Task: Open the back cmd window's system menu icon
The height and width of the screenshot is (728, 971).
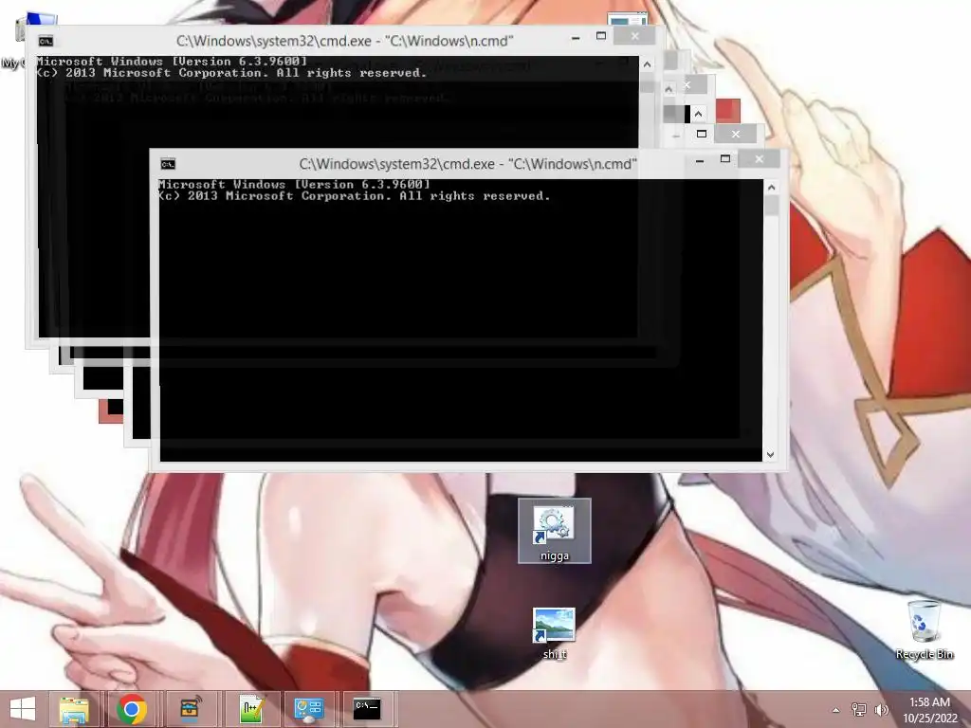Action: 46,41
